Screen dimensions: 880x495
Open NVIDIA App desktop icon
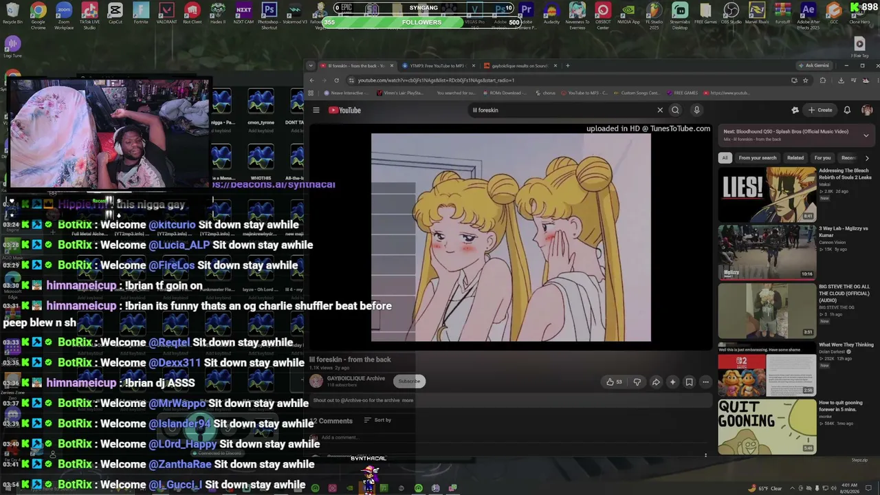coord(628,13)
